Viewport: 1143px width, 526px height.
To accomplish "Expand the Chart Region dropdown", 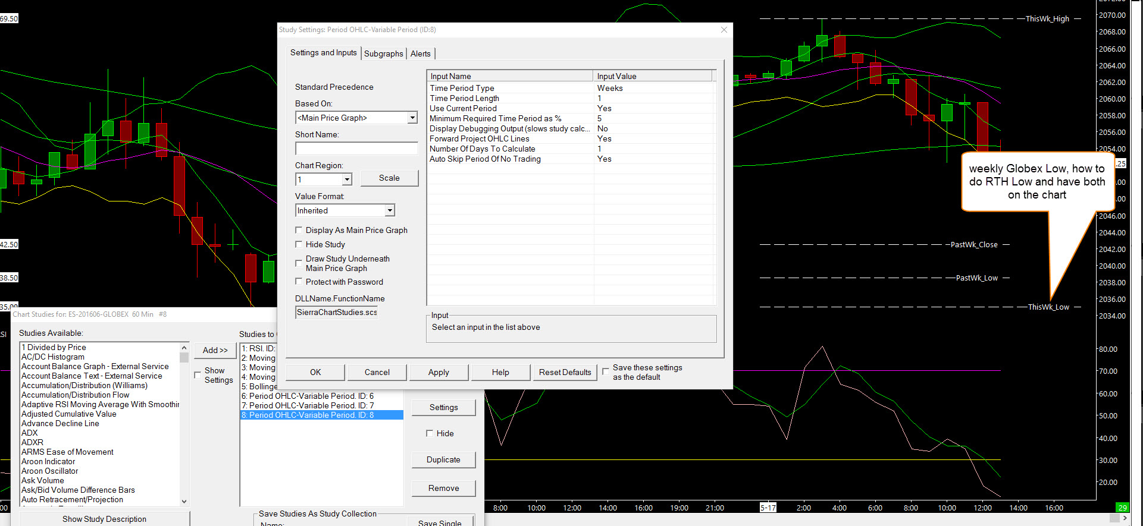I will (x=346, y=179).
